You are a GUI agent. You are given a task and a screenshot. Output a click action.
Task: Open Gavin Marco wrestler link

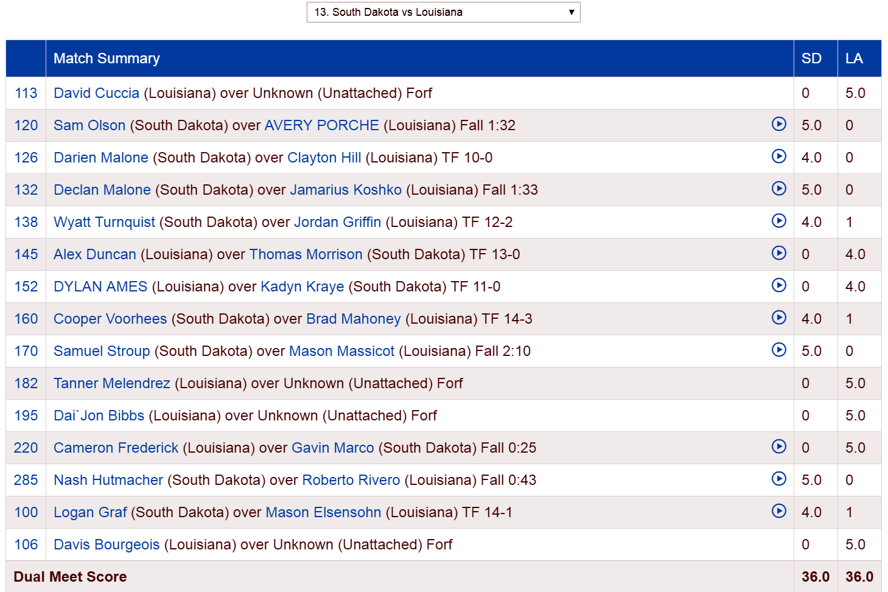tap(333, 448)
